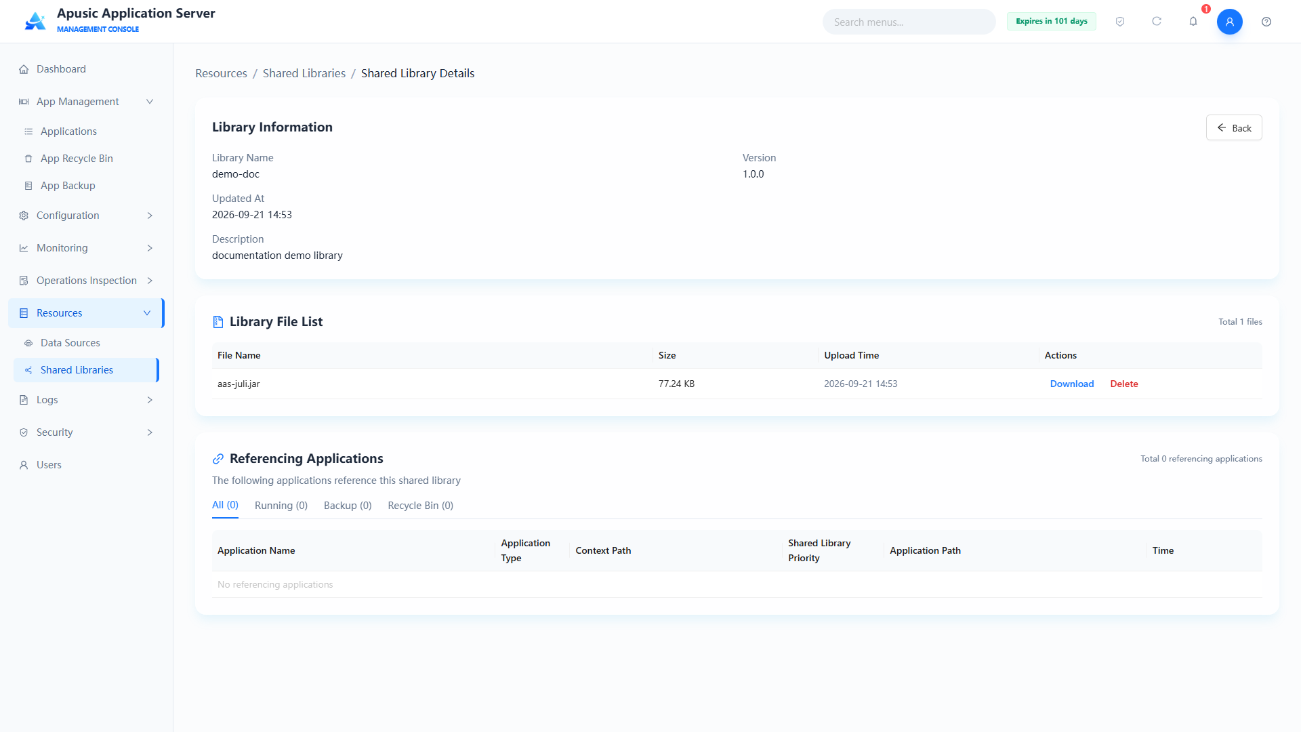This screenshot has height=732, width=1301.
Task: Switch to the Recycle Bin (0) tab
Action: [421, 506]
